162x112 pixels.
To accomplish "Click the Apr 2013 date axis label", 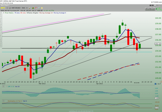I will click(x=99, y=84).
